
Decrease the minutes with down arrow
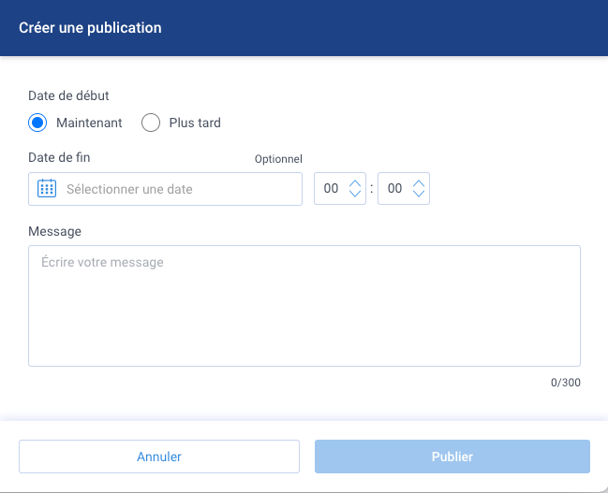(419, 193)
